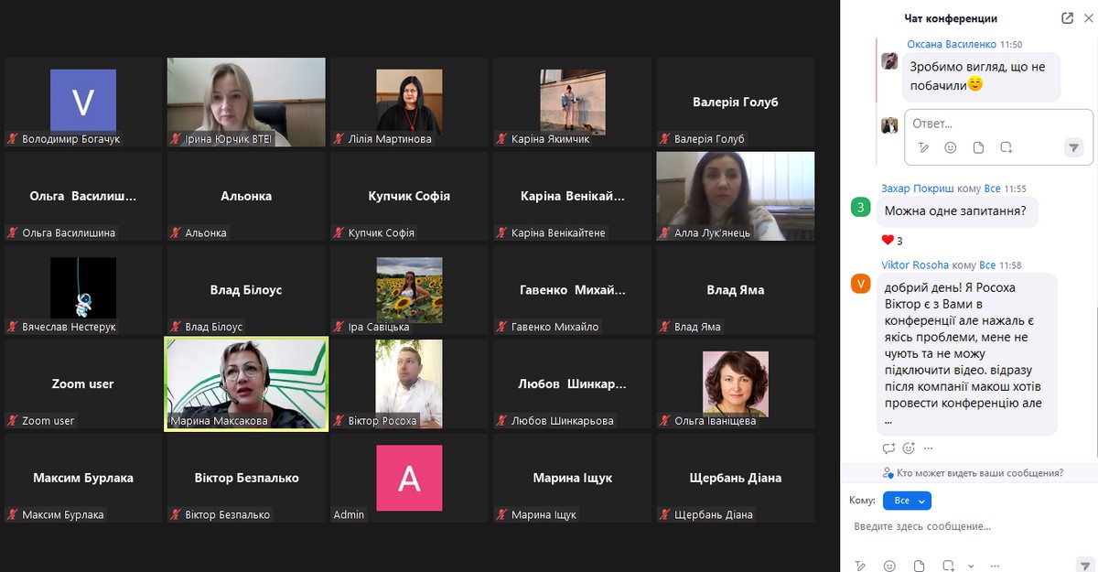The width and height of the screenshot is (1098, 572).
Task: Click the screenshot icon in bottom toolbar
Action: (948, 566)
